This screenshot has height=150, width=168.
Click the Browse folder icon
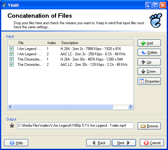click(x=143, y=126)
